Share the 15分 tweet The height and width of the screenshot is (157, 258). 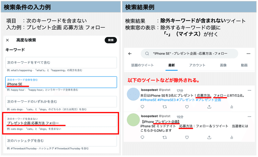click(x=209, y=137)
